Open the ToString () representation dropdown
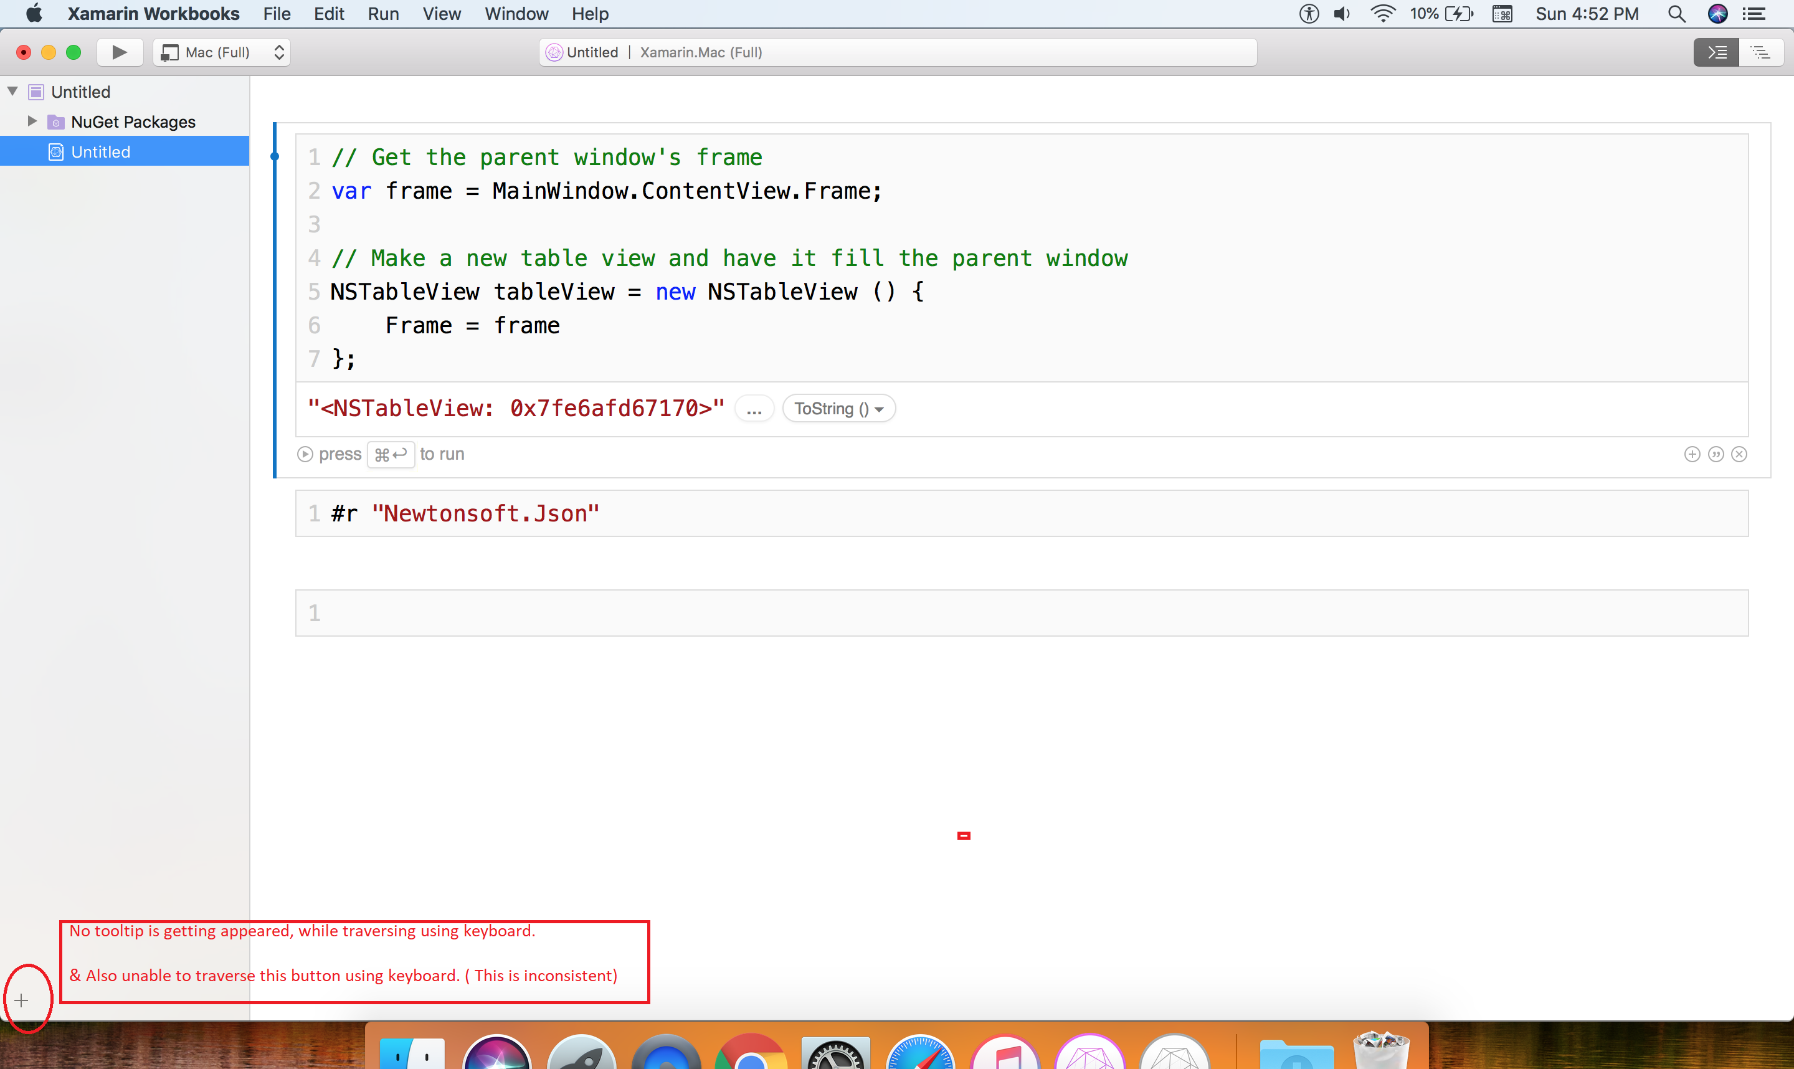 click(x=838, y=407)
